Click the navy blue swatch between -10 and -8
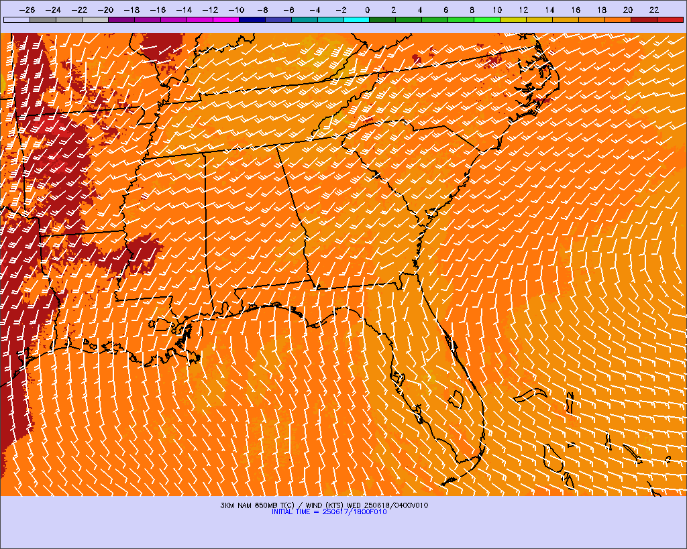This screenshot has height=549, width=687. click(252, 19)
